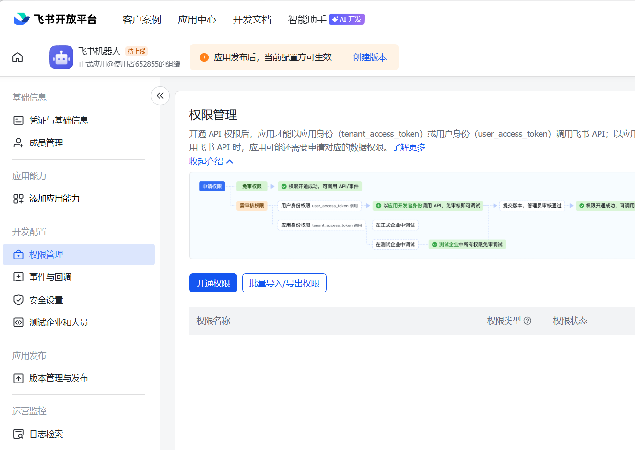Click 在测试企业中调试 node in diagram
This screenshot has width=635, height=450.
point(395,245)
